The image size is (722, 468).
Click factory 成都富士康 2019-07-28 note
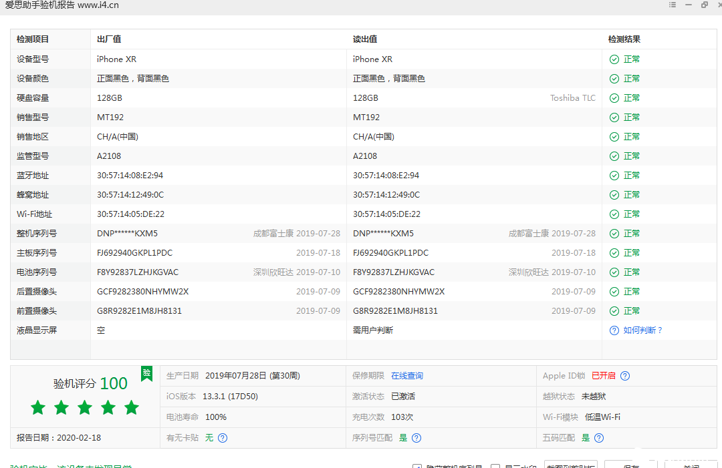[x=297, y=234]
